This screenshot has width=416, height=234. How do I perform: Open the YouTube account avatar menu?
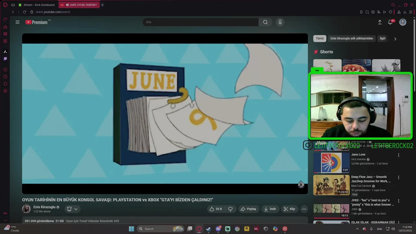tap(403, 22)
